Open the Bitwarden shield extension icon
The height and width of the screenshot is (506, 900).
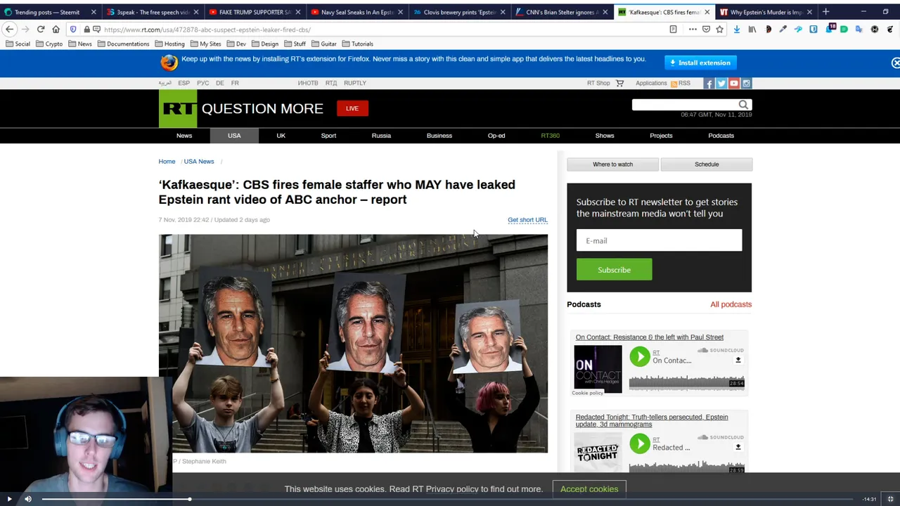(814, 30)
